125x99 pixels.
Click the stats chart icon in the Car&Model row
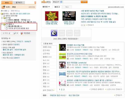coord(68,67)
